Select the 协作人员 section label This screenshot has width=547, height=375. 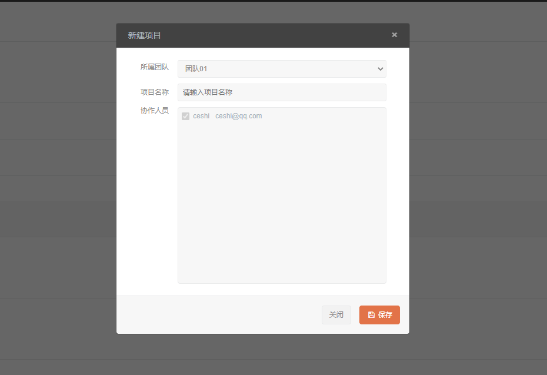155,111
